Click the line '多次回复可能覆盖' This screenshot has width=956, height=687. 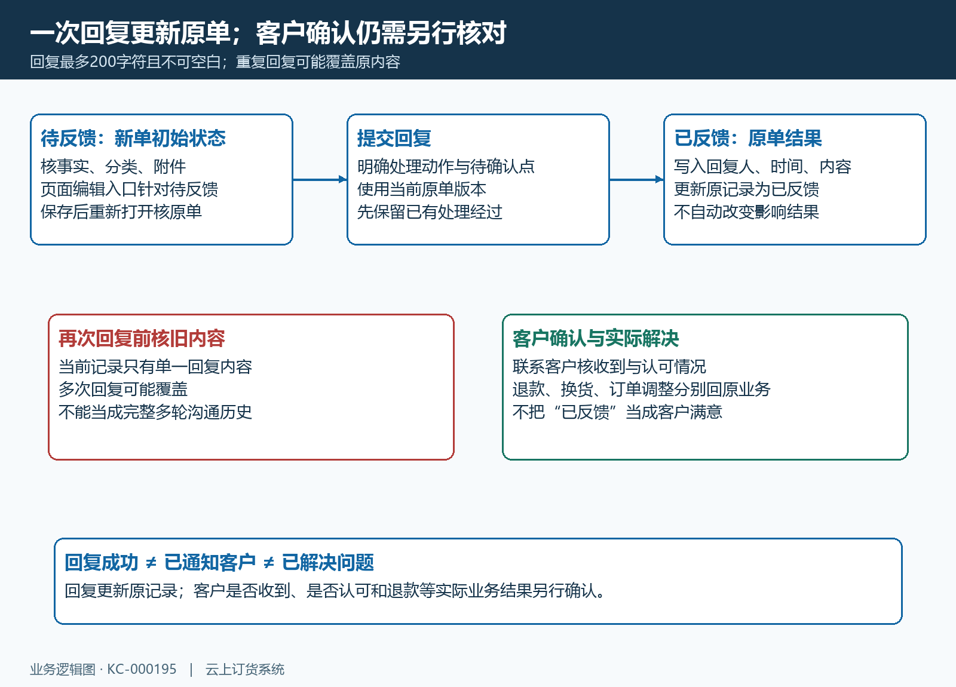(123, 389)
